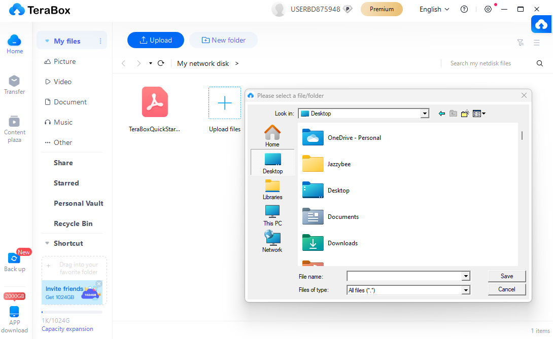This screenshot has width=553, height=339.
Task: Open the Transfer panel icon
Action: [15, 85]
